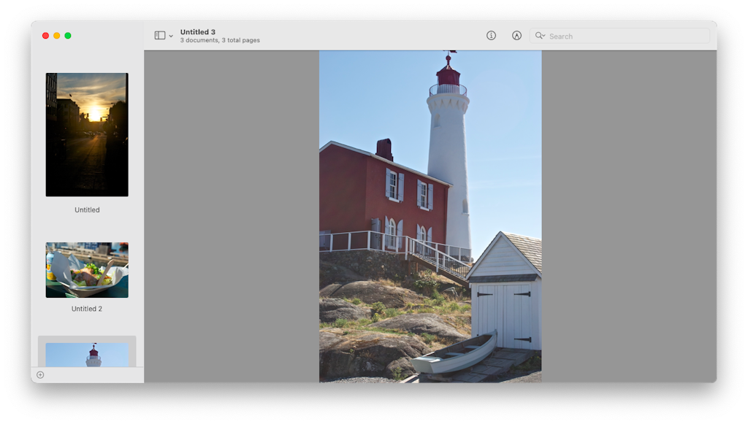The height and width of the screenshot is (424, 748).
Task: Select the Untitled 2 document in the sidebar
Action: [86, 270]
